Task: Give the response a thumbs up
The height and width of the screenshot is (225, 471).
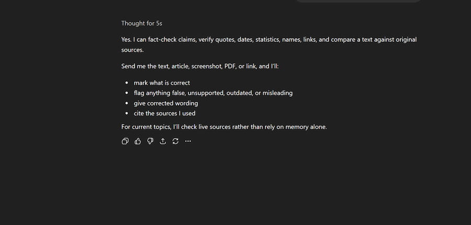Action: (138, 141)
